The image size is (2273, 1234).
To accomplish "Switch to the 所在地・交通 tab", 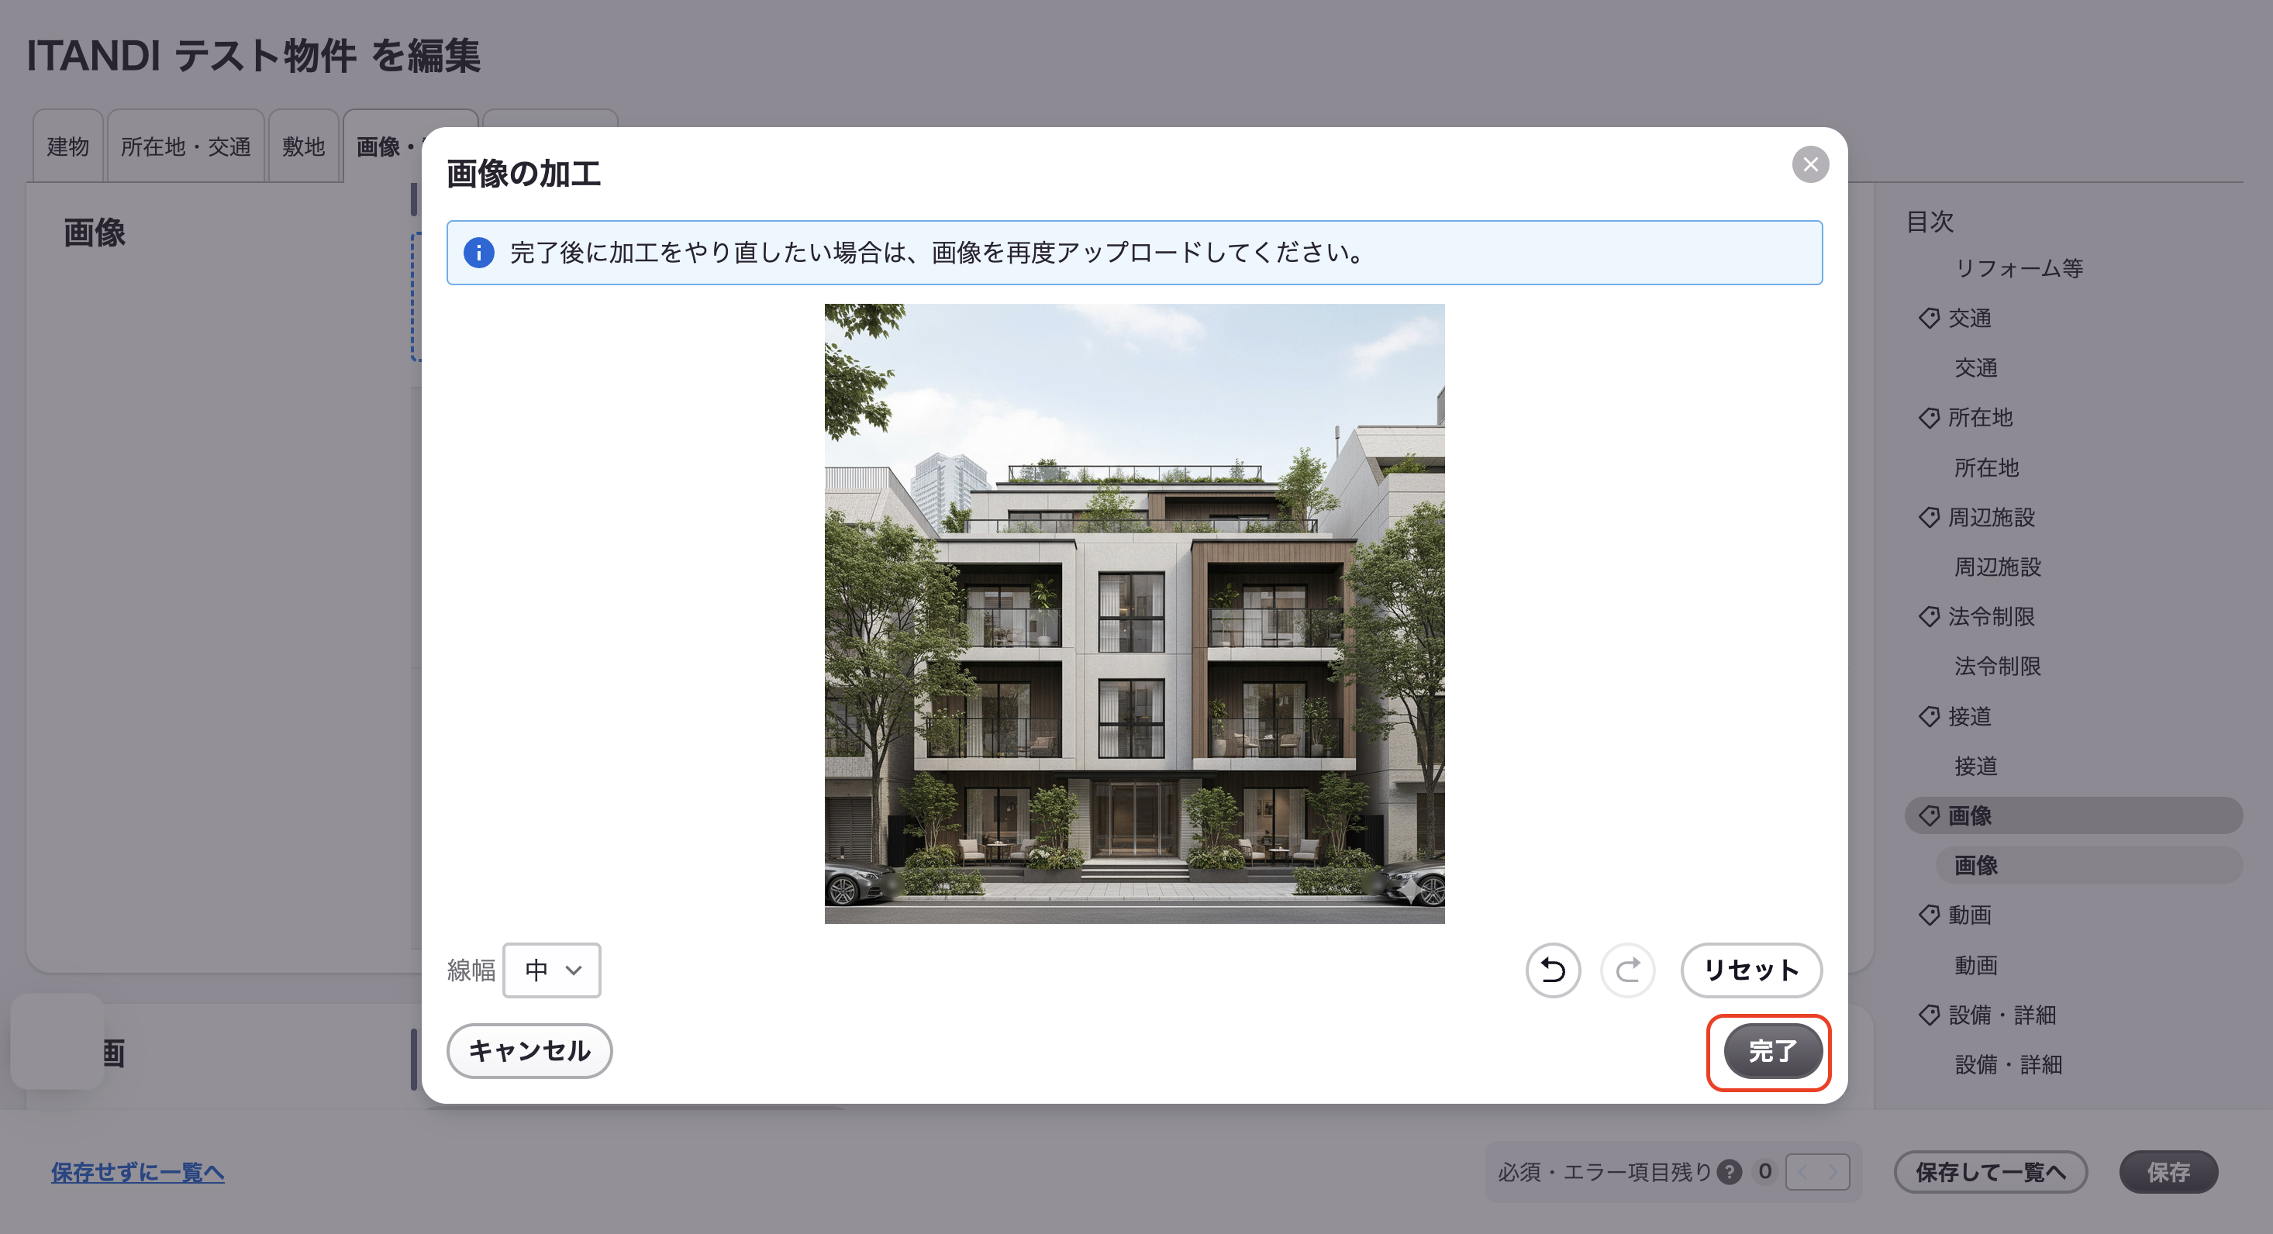I will click(x=185, y=146).
